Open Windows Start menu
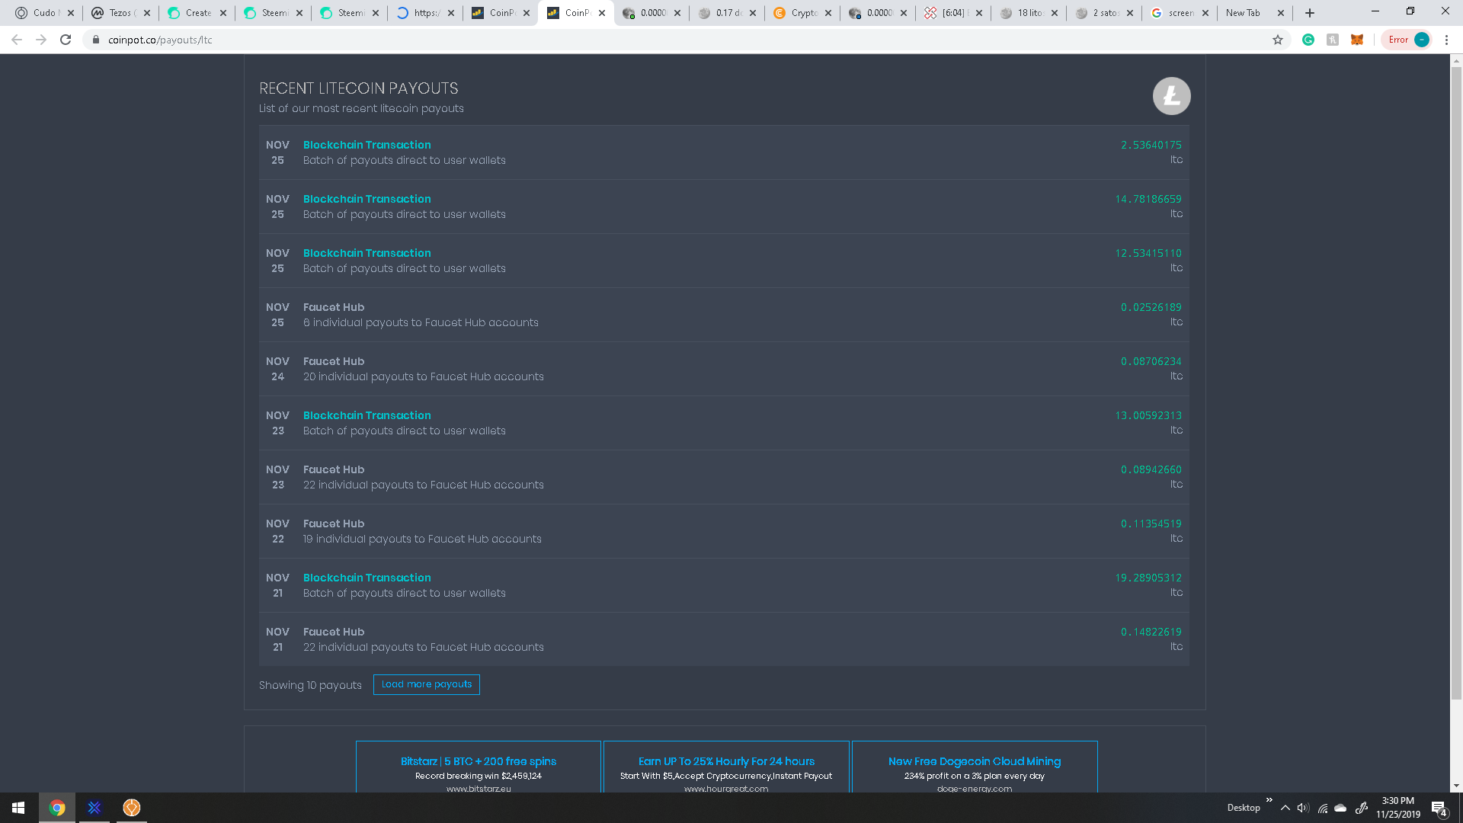1463x823 pixels. point(18,808)
